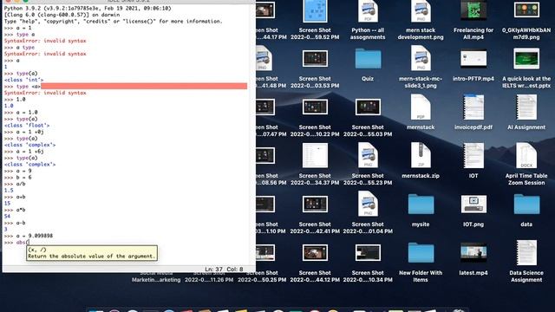The height and width of the screenshot is (312, 555).
Task: Select the AI Assignment document icon
Action: coord(526,107)
